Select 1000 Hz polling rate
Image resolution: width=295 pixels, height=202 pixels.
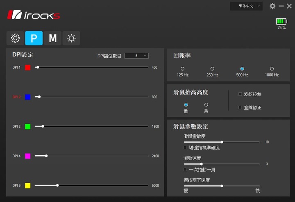tap(272, 69)
